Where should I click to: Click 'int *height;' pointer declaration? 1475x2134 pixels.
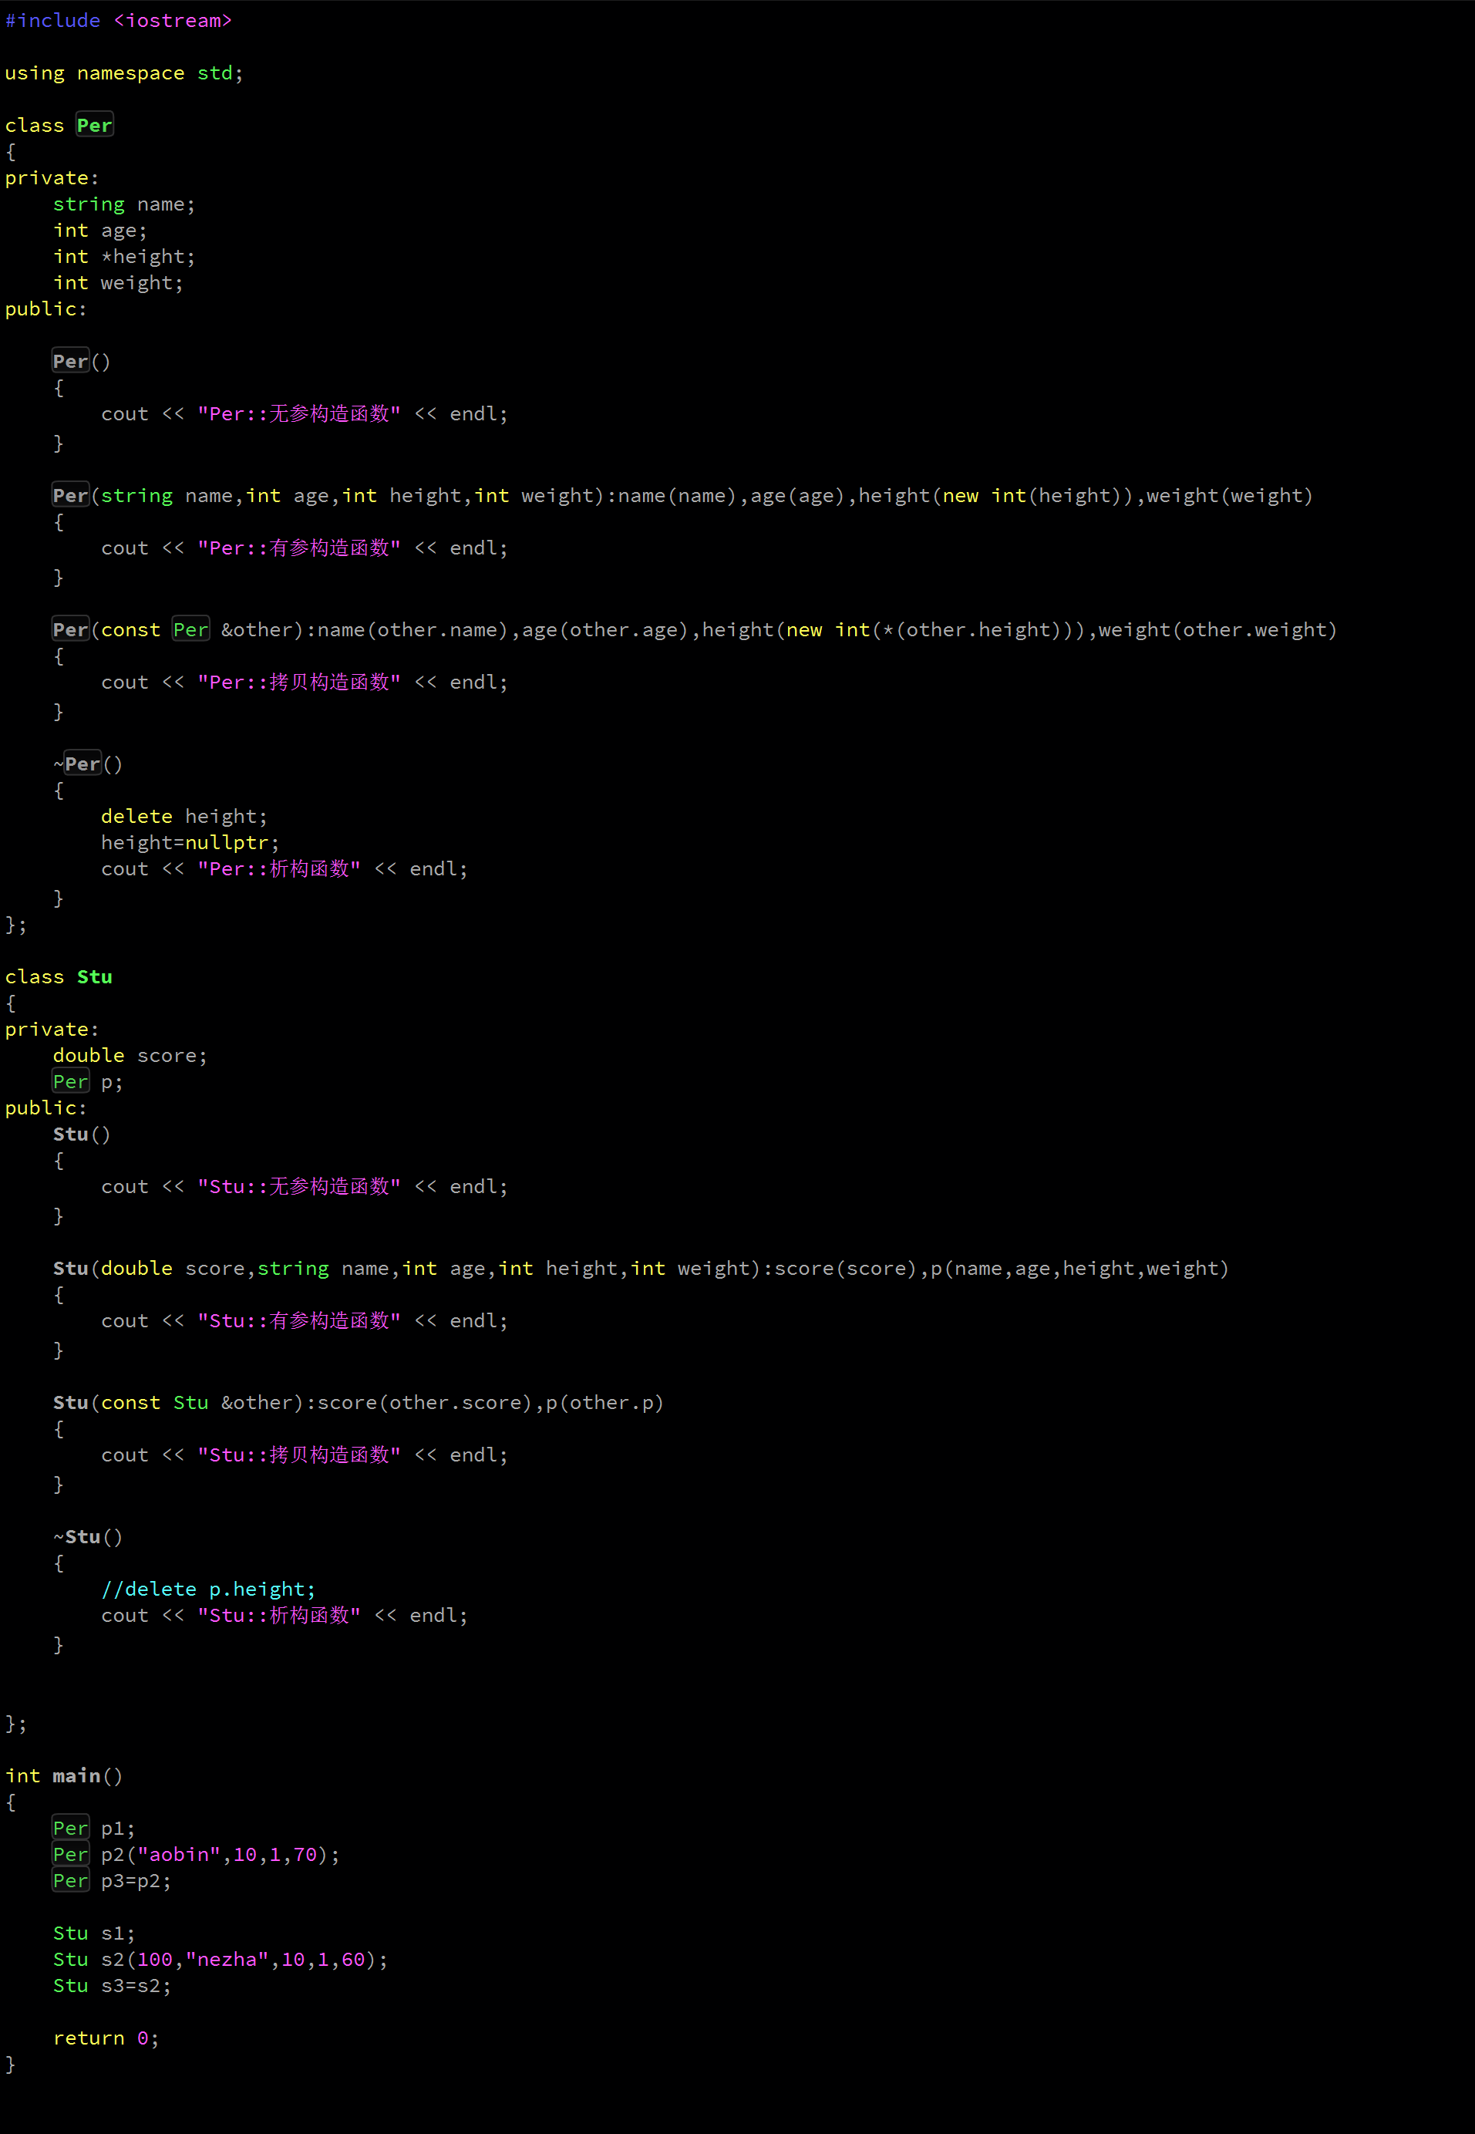124,256
